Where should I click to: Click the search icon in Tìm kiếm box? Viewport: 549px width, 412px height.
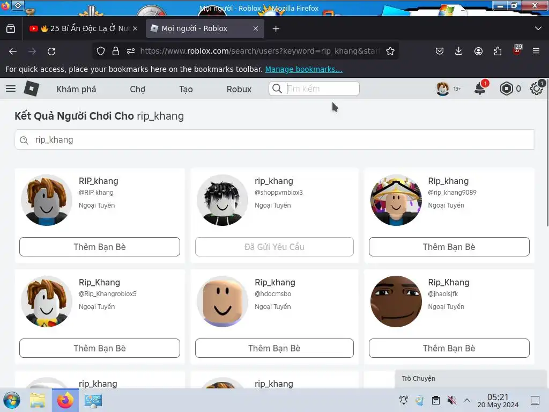pos(277,89)
